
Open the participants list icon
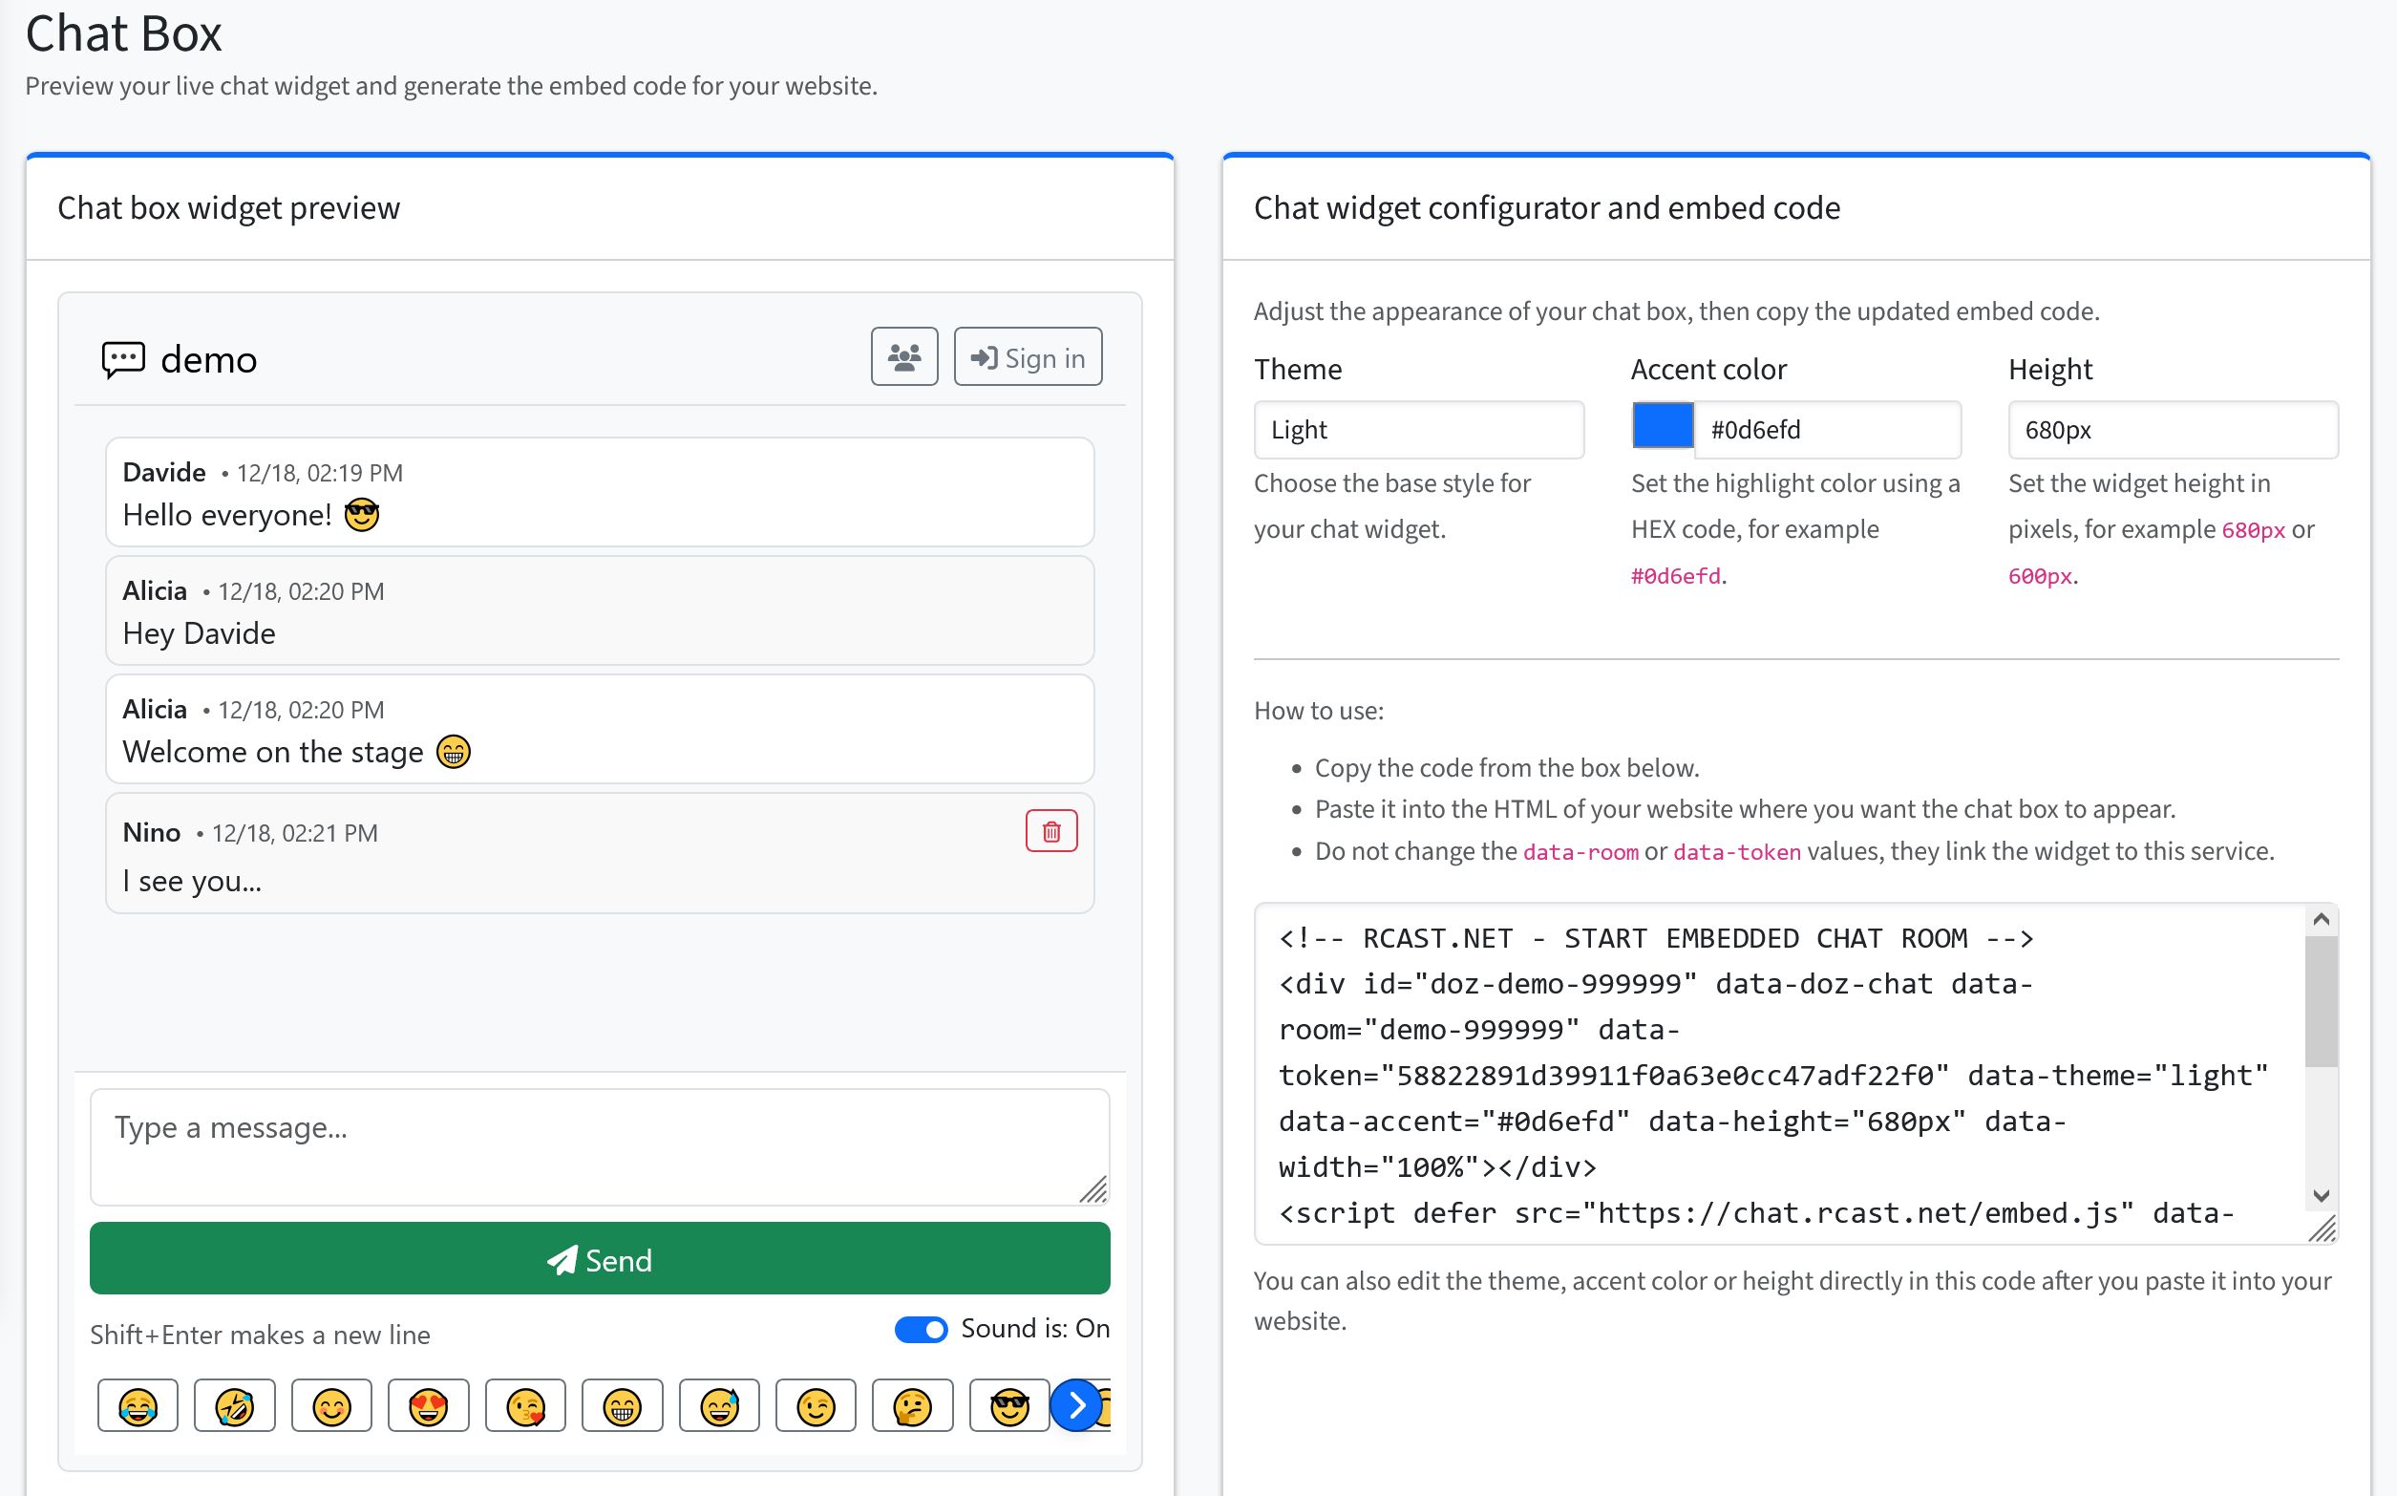(x=902, y=356)
